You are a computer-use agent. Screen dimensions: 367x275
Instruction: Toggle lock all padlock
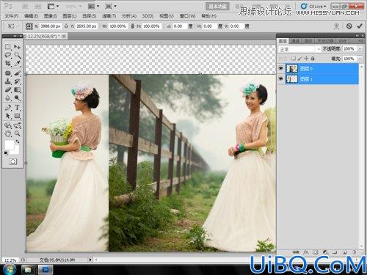pyautogui.click(x=313, y=59)
